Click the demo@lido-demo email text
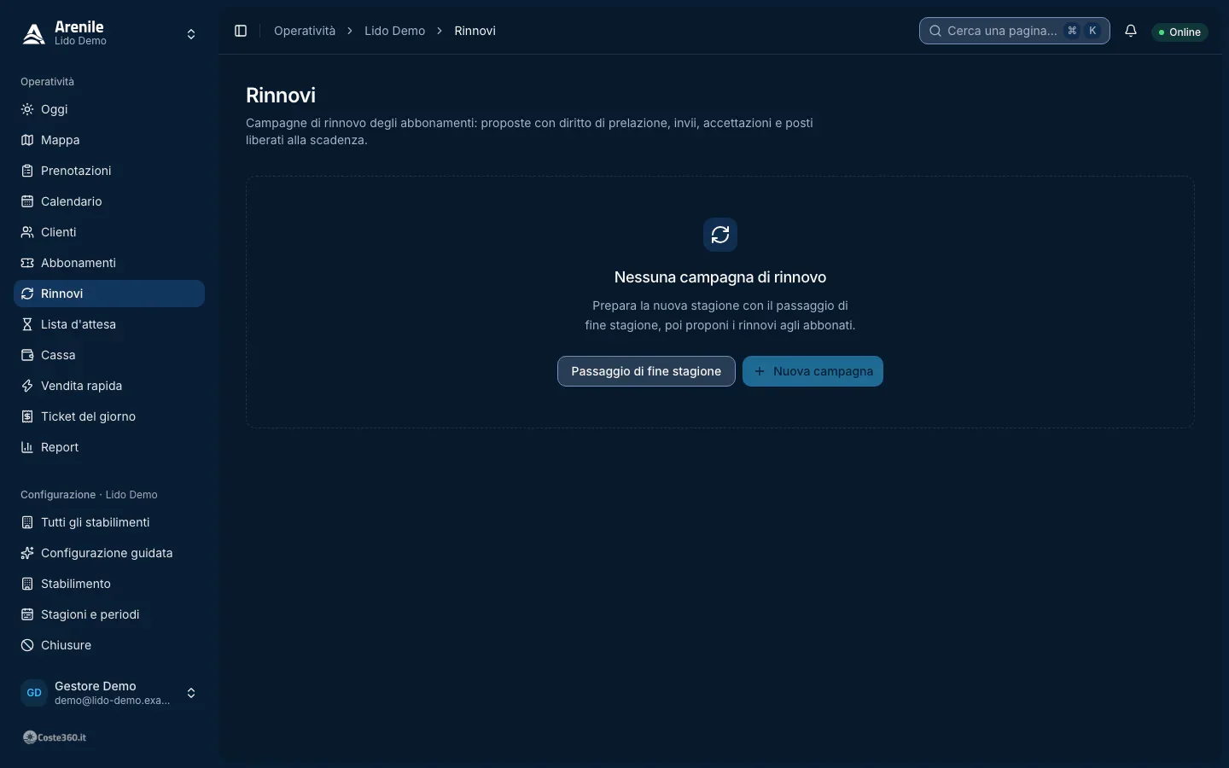The height and width of the screenshot is (768, 1229). click(113, 701)
